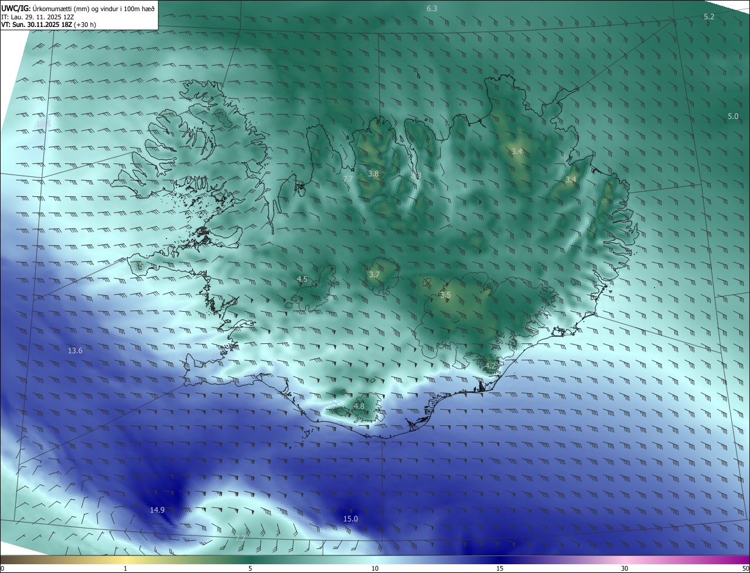750x573 pixels.
Task: Select the 7.2 value on the map
Action: [x=240, y=537]
